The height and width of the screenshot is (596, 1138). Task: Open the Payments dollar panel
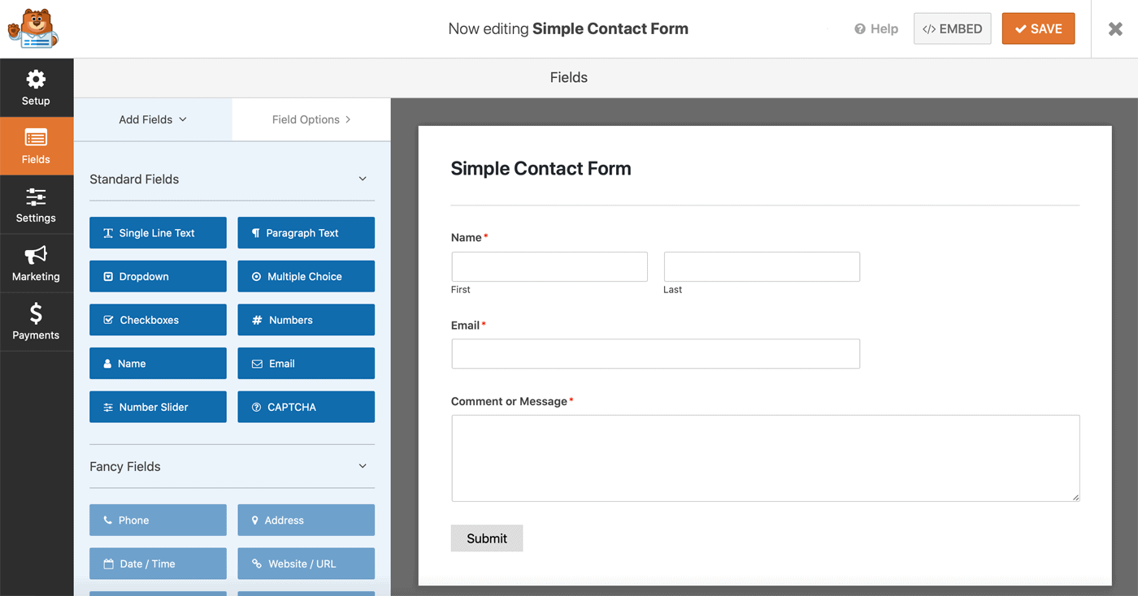coord(36,322)
